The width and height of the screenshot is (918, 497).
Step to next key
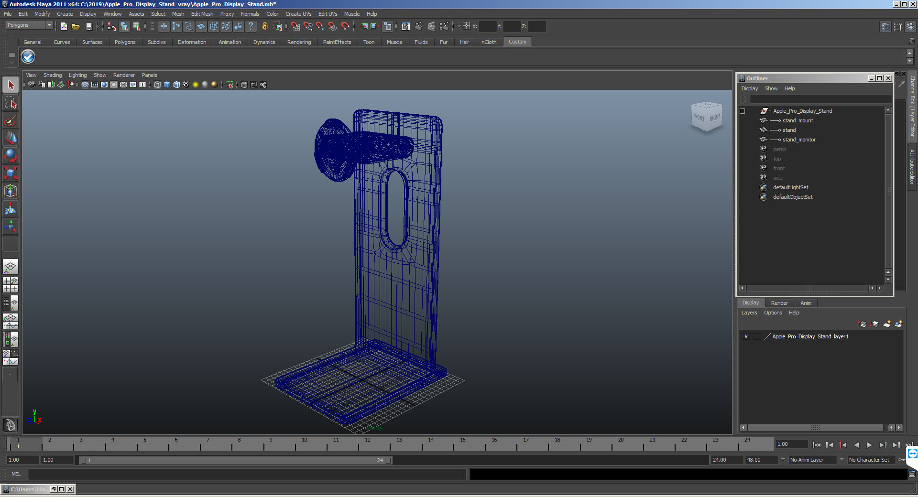point(883,445)
